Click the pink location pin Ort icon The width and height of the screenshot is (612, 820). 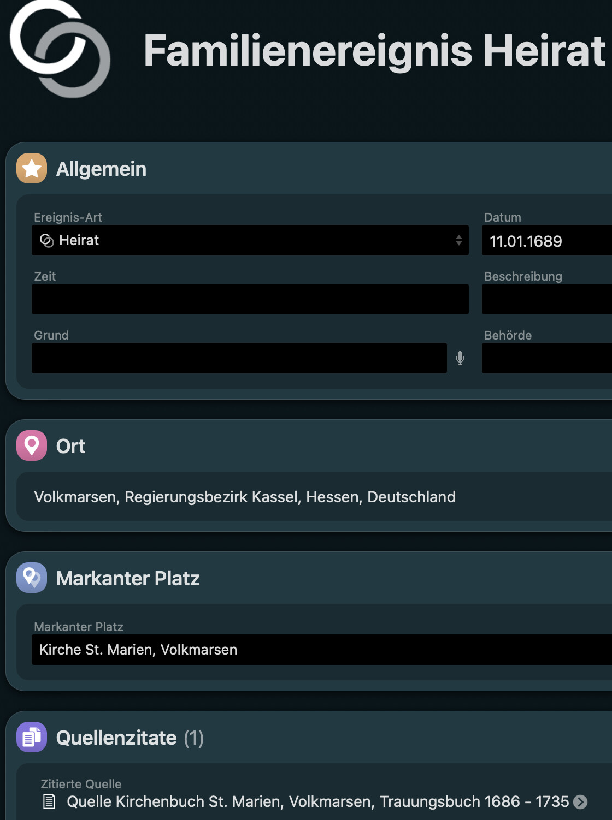pyautogui.click(x=32, y=445)
